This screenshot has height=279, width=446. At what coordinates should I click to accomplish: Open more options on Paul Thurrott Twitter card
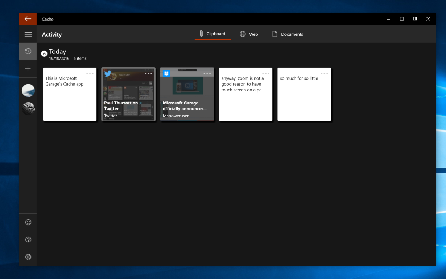[x=149, y=73]
